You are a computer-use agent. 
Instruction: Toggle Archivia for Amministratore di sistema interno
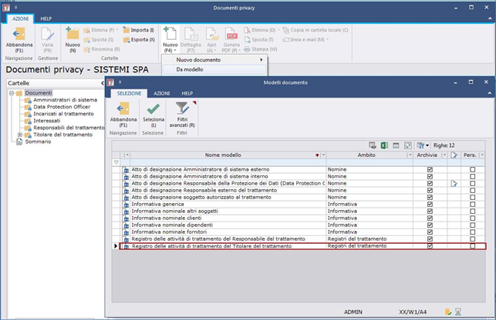(430, 176)
